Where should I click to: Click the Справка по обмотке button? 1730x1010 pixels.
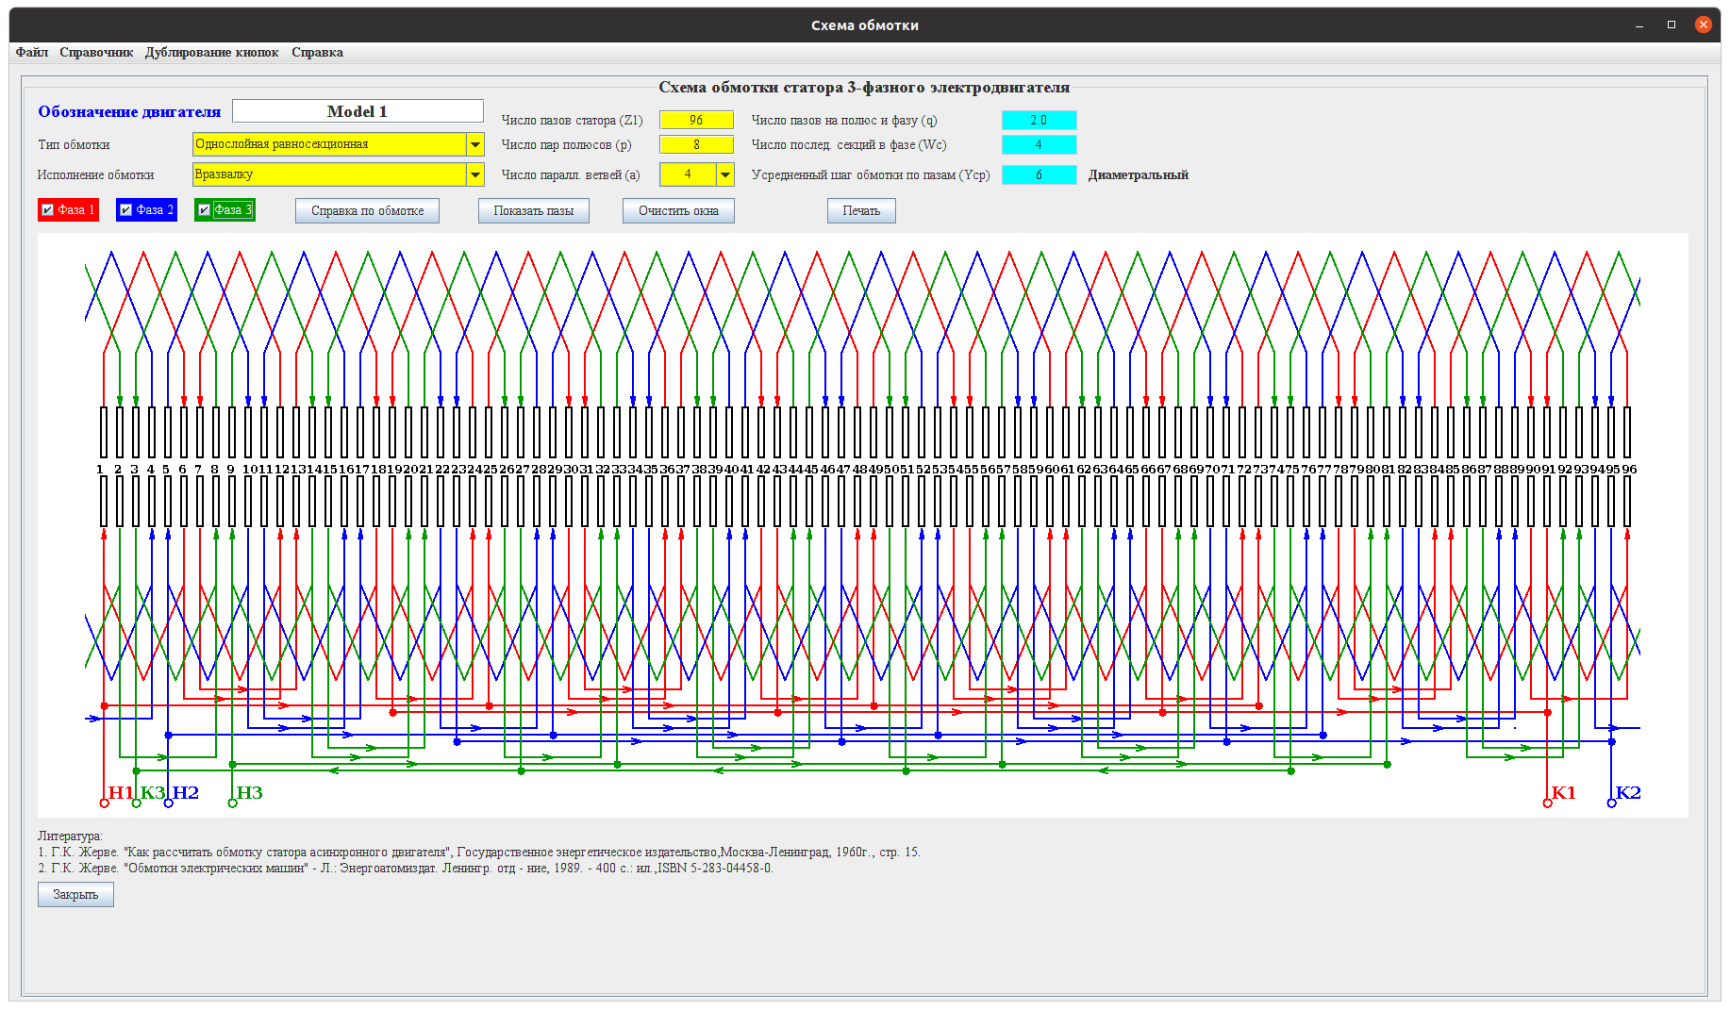[367, 211]
